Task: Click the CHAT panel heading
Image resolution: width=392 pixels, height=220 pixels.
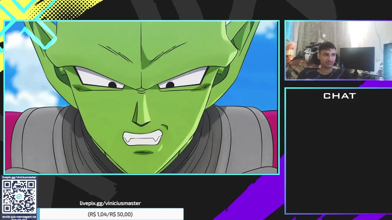Action: tap(340, 96)
